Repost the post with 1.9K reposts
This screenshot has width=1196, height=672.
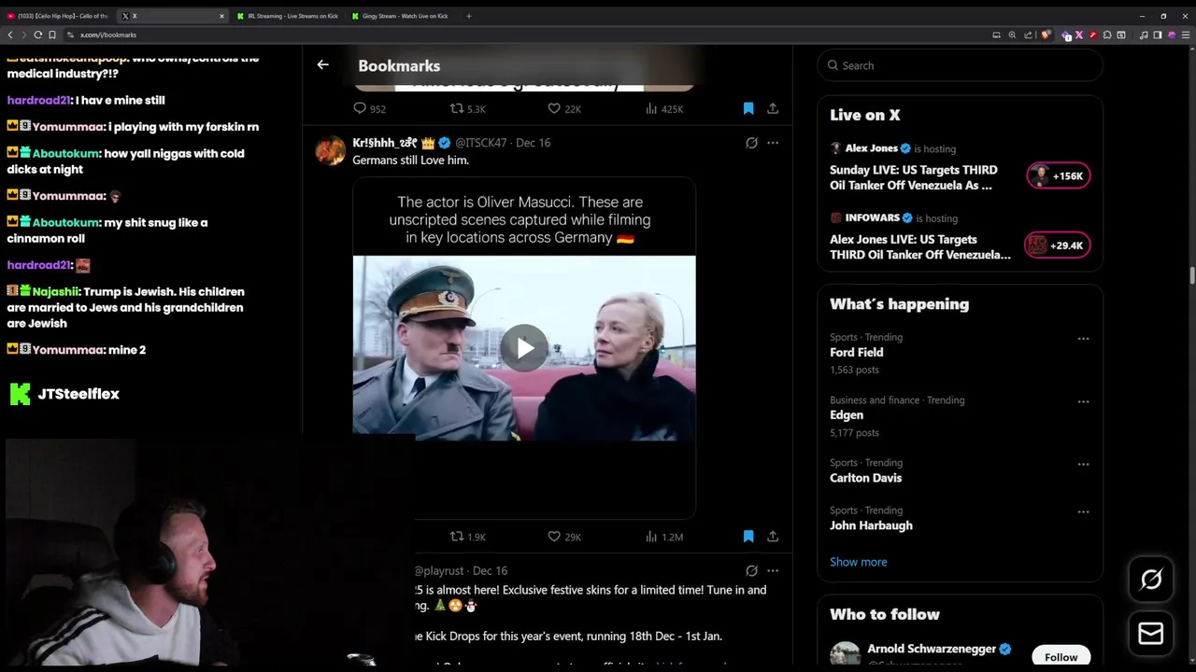click(x=457, y=536)
